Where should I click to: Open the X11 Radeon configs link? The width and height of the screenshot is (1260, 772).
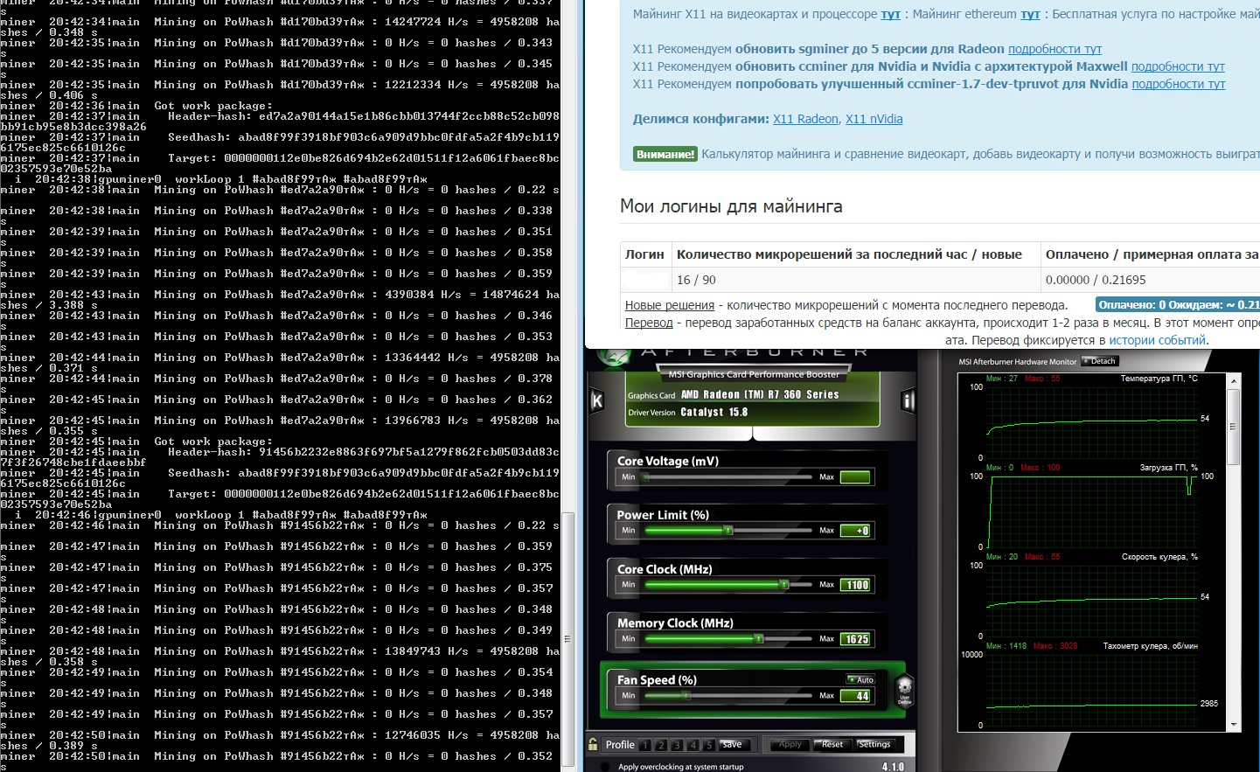(805, 119)
